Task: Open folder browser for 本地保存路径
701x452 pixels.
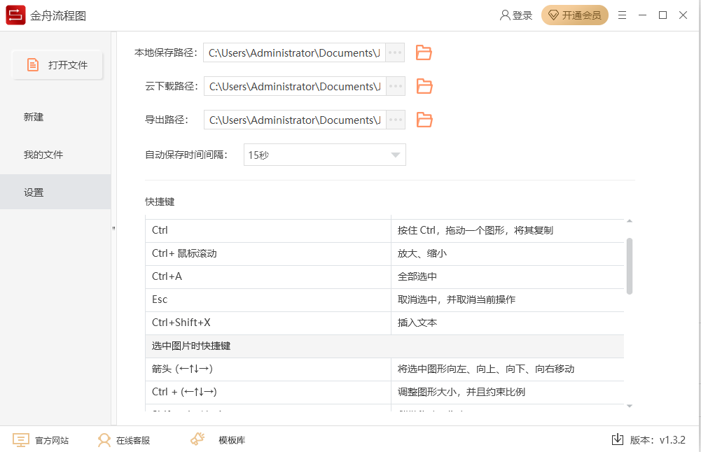Action: pyautogui.click(x=424, y=52)
